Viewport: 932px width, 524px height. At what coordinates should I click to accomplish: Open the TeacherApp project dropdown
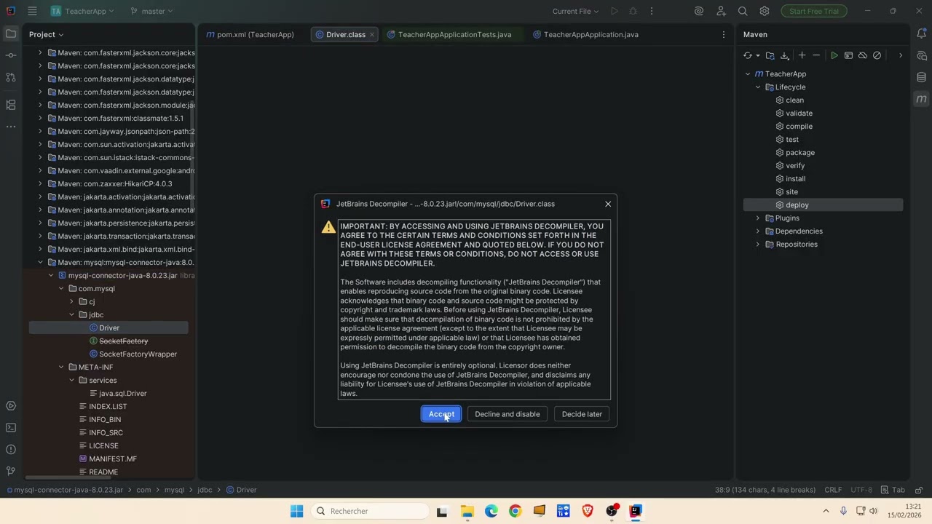(x=83, y=11)
